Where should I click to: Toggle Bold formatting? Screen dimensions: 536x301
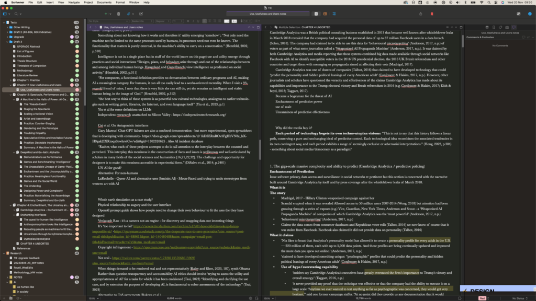pos(188,21)
